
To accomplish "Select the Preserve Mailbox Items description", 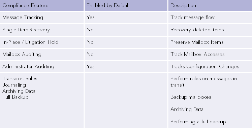I will click(x=197, y=42).
